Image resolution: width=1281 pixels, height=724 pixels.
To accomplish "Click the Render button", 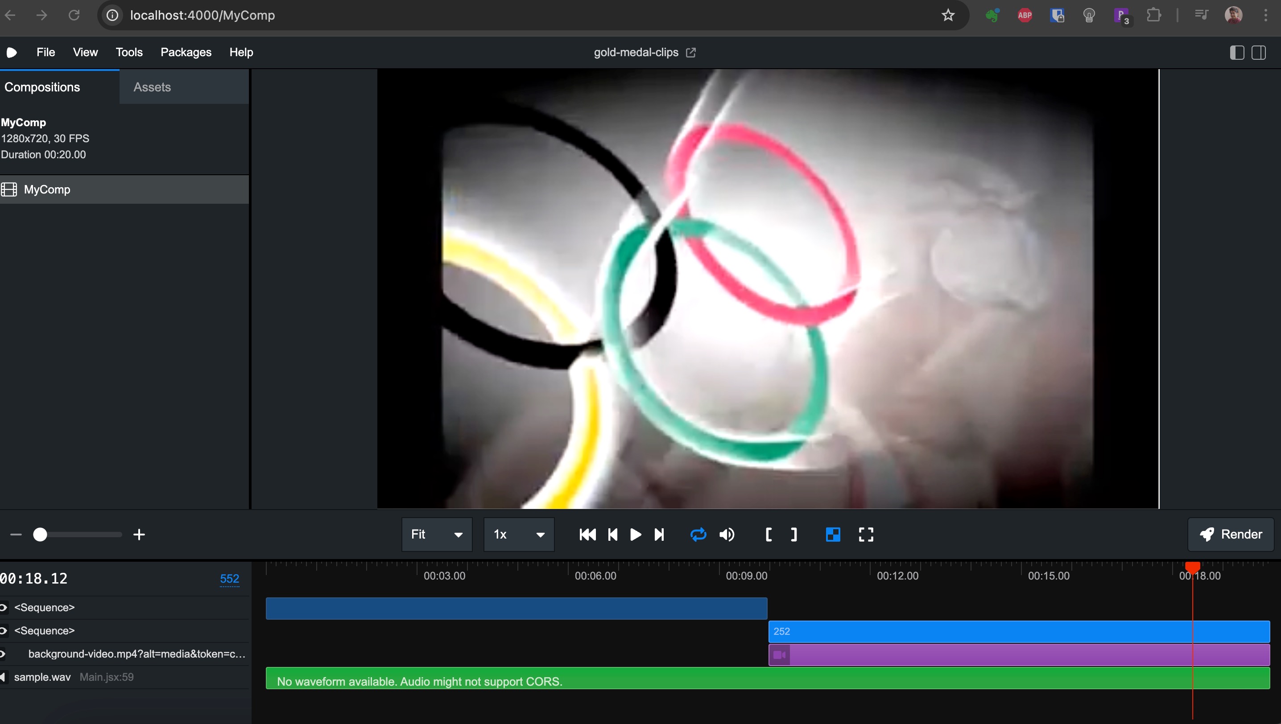I will coord(1231,535).
